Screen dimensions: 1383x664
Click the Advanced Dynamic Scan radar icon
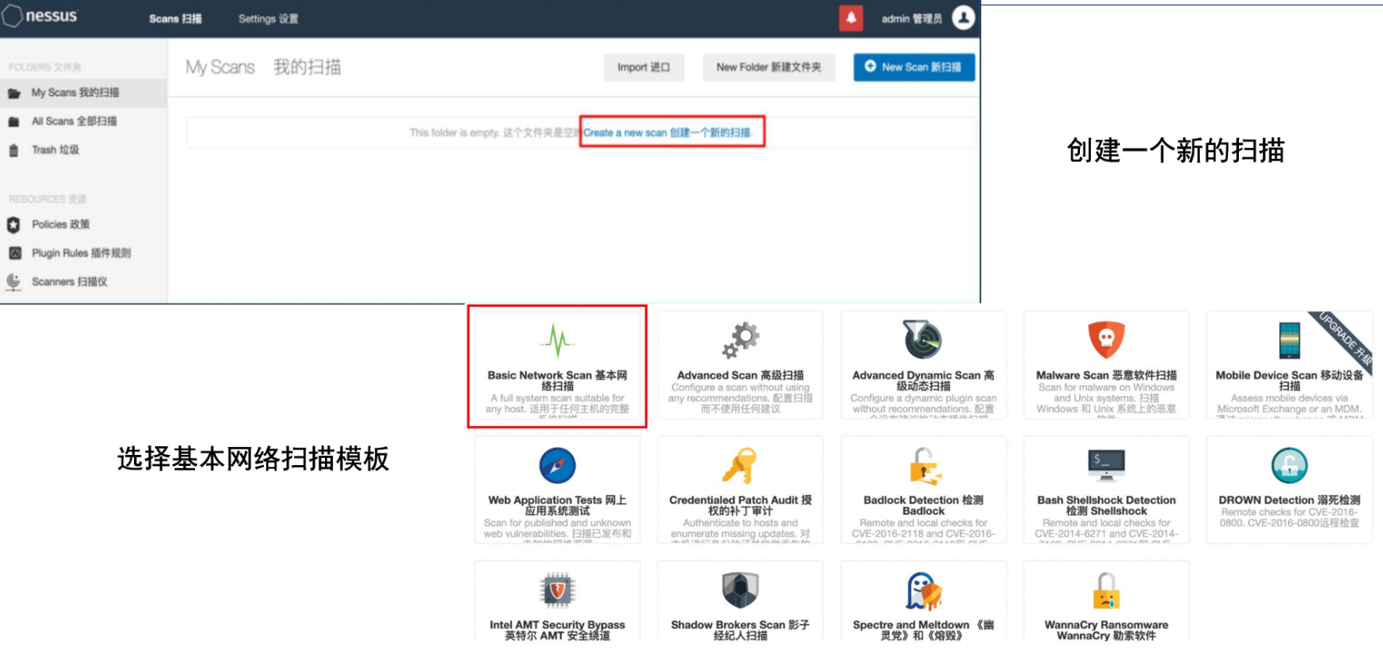pos(923,340)
